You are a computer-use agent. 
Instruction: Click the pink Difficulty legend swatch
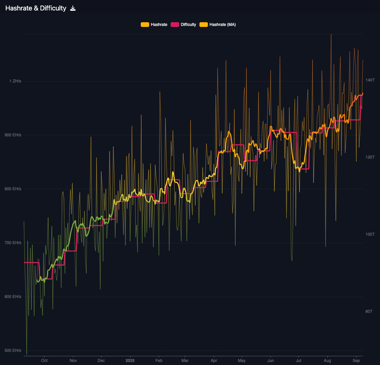[x=175, y=25]
